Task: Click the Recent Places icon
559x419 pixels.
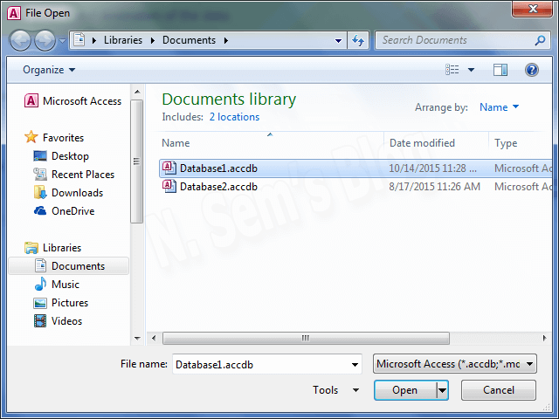Action: point(40,175)
